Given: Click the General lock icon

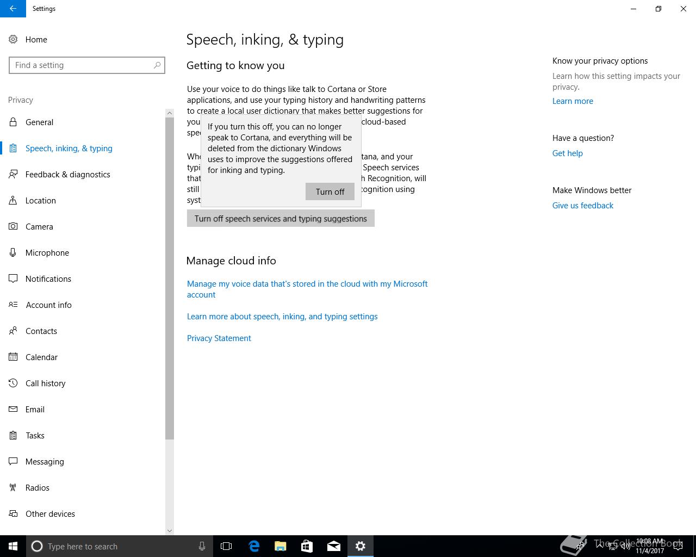Looking at the screenshot, I should [x=13, y=122].
